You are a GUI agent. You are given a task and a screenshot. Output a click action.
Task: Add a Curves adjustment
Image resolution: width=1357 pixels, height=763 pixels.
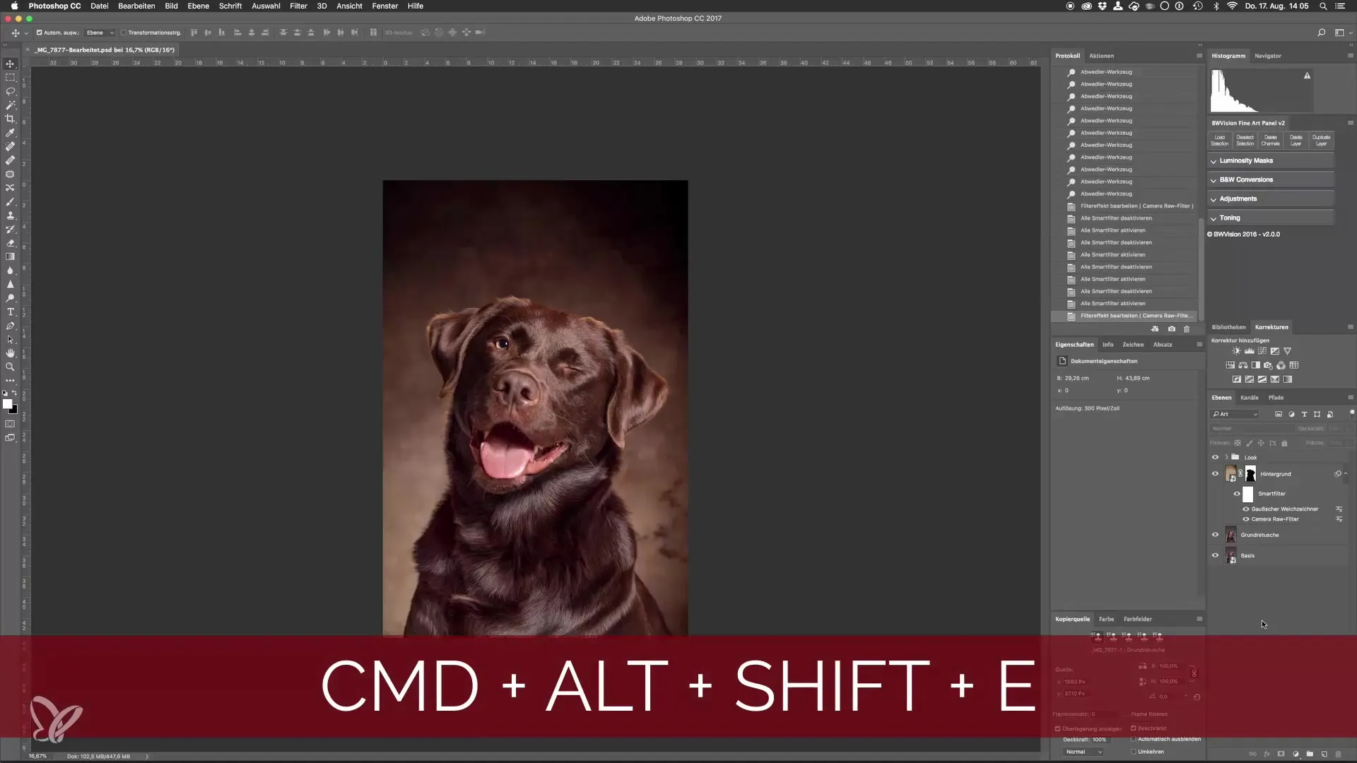(x=1262, y=351)
